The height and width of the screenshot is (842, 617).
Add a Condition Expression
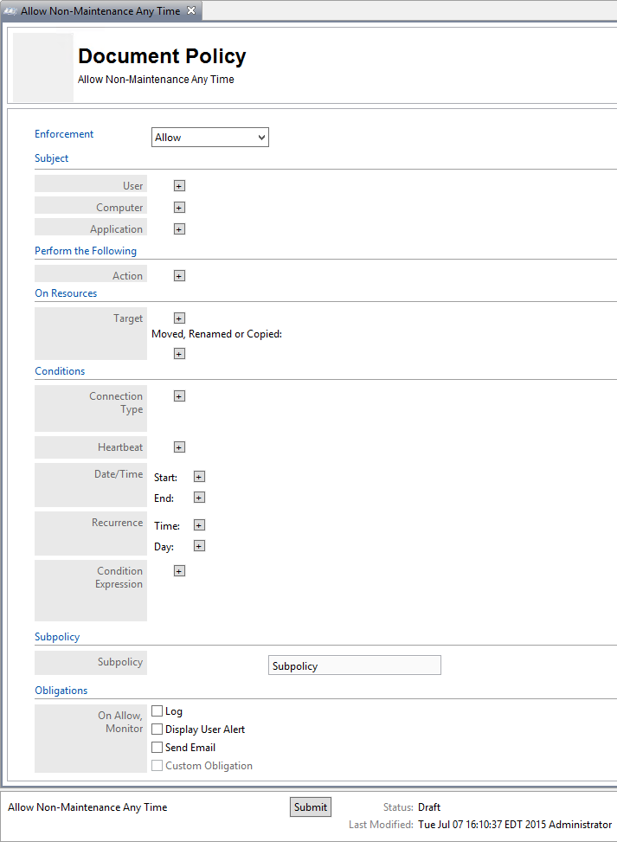(x=179, y=571)
